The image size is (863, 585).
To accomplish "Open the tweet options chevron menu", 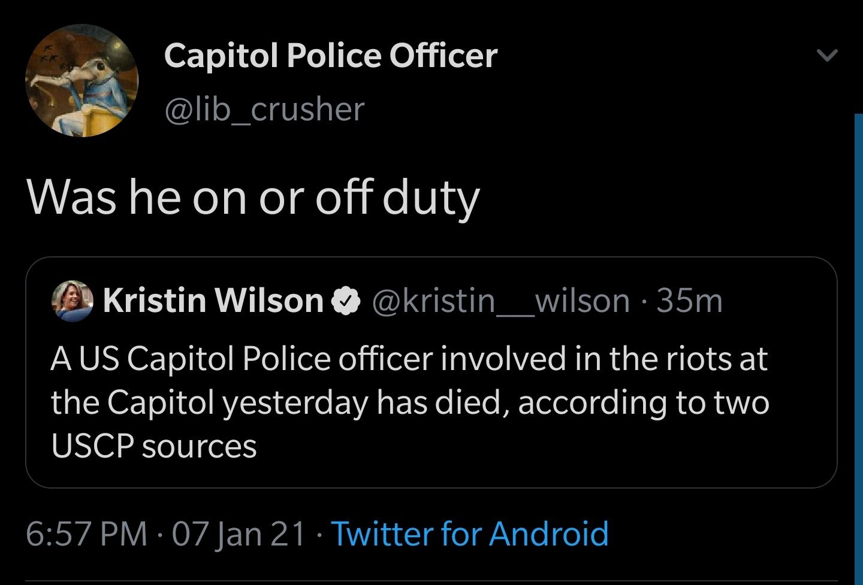I will click(827, 56).
